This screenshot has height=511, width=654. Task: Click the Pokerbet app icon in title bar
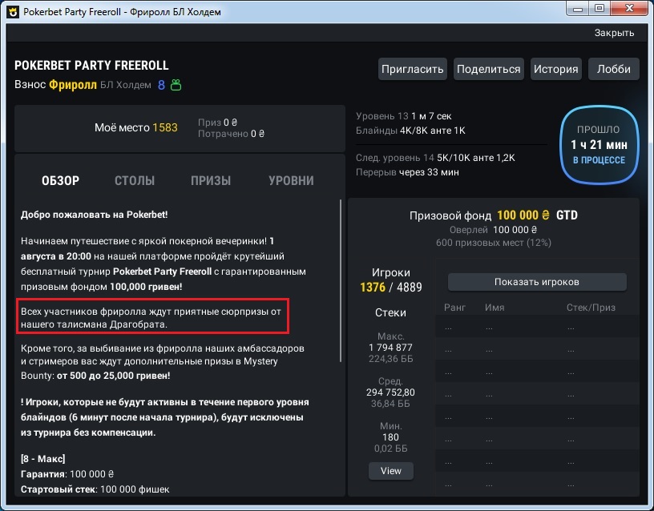pos(13,12)
